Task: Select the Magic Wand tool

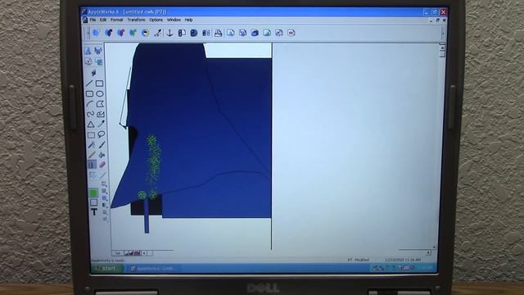Action: pos(91,145)
